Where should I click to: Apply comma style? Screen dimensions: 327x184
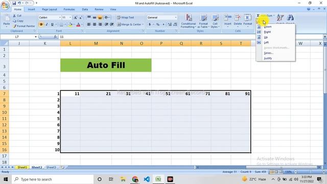pyautogui.click(x=163, y=25)
